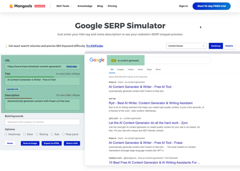Start the 10-day FREE trial
Screen dimensions: 240x171
coord(211,6)
